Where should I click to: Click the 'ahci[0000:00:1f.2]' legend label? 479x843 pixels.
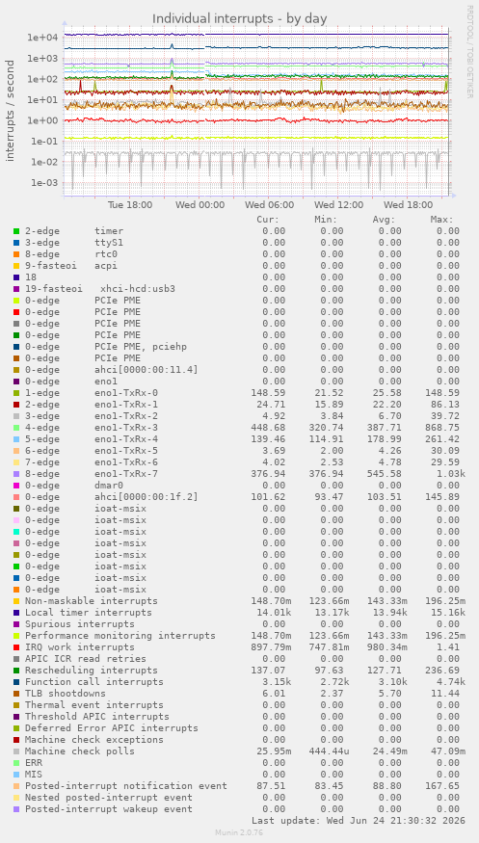pos(146,497)
